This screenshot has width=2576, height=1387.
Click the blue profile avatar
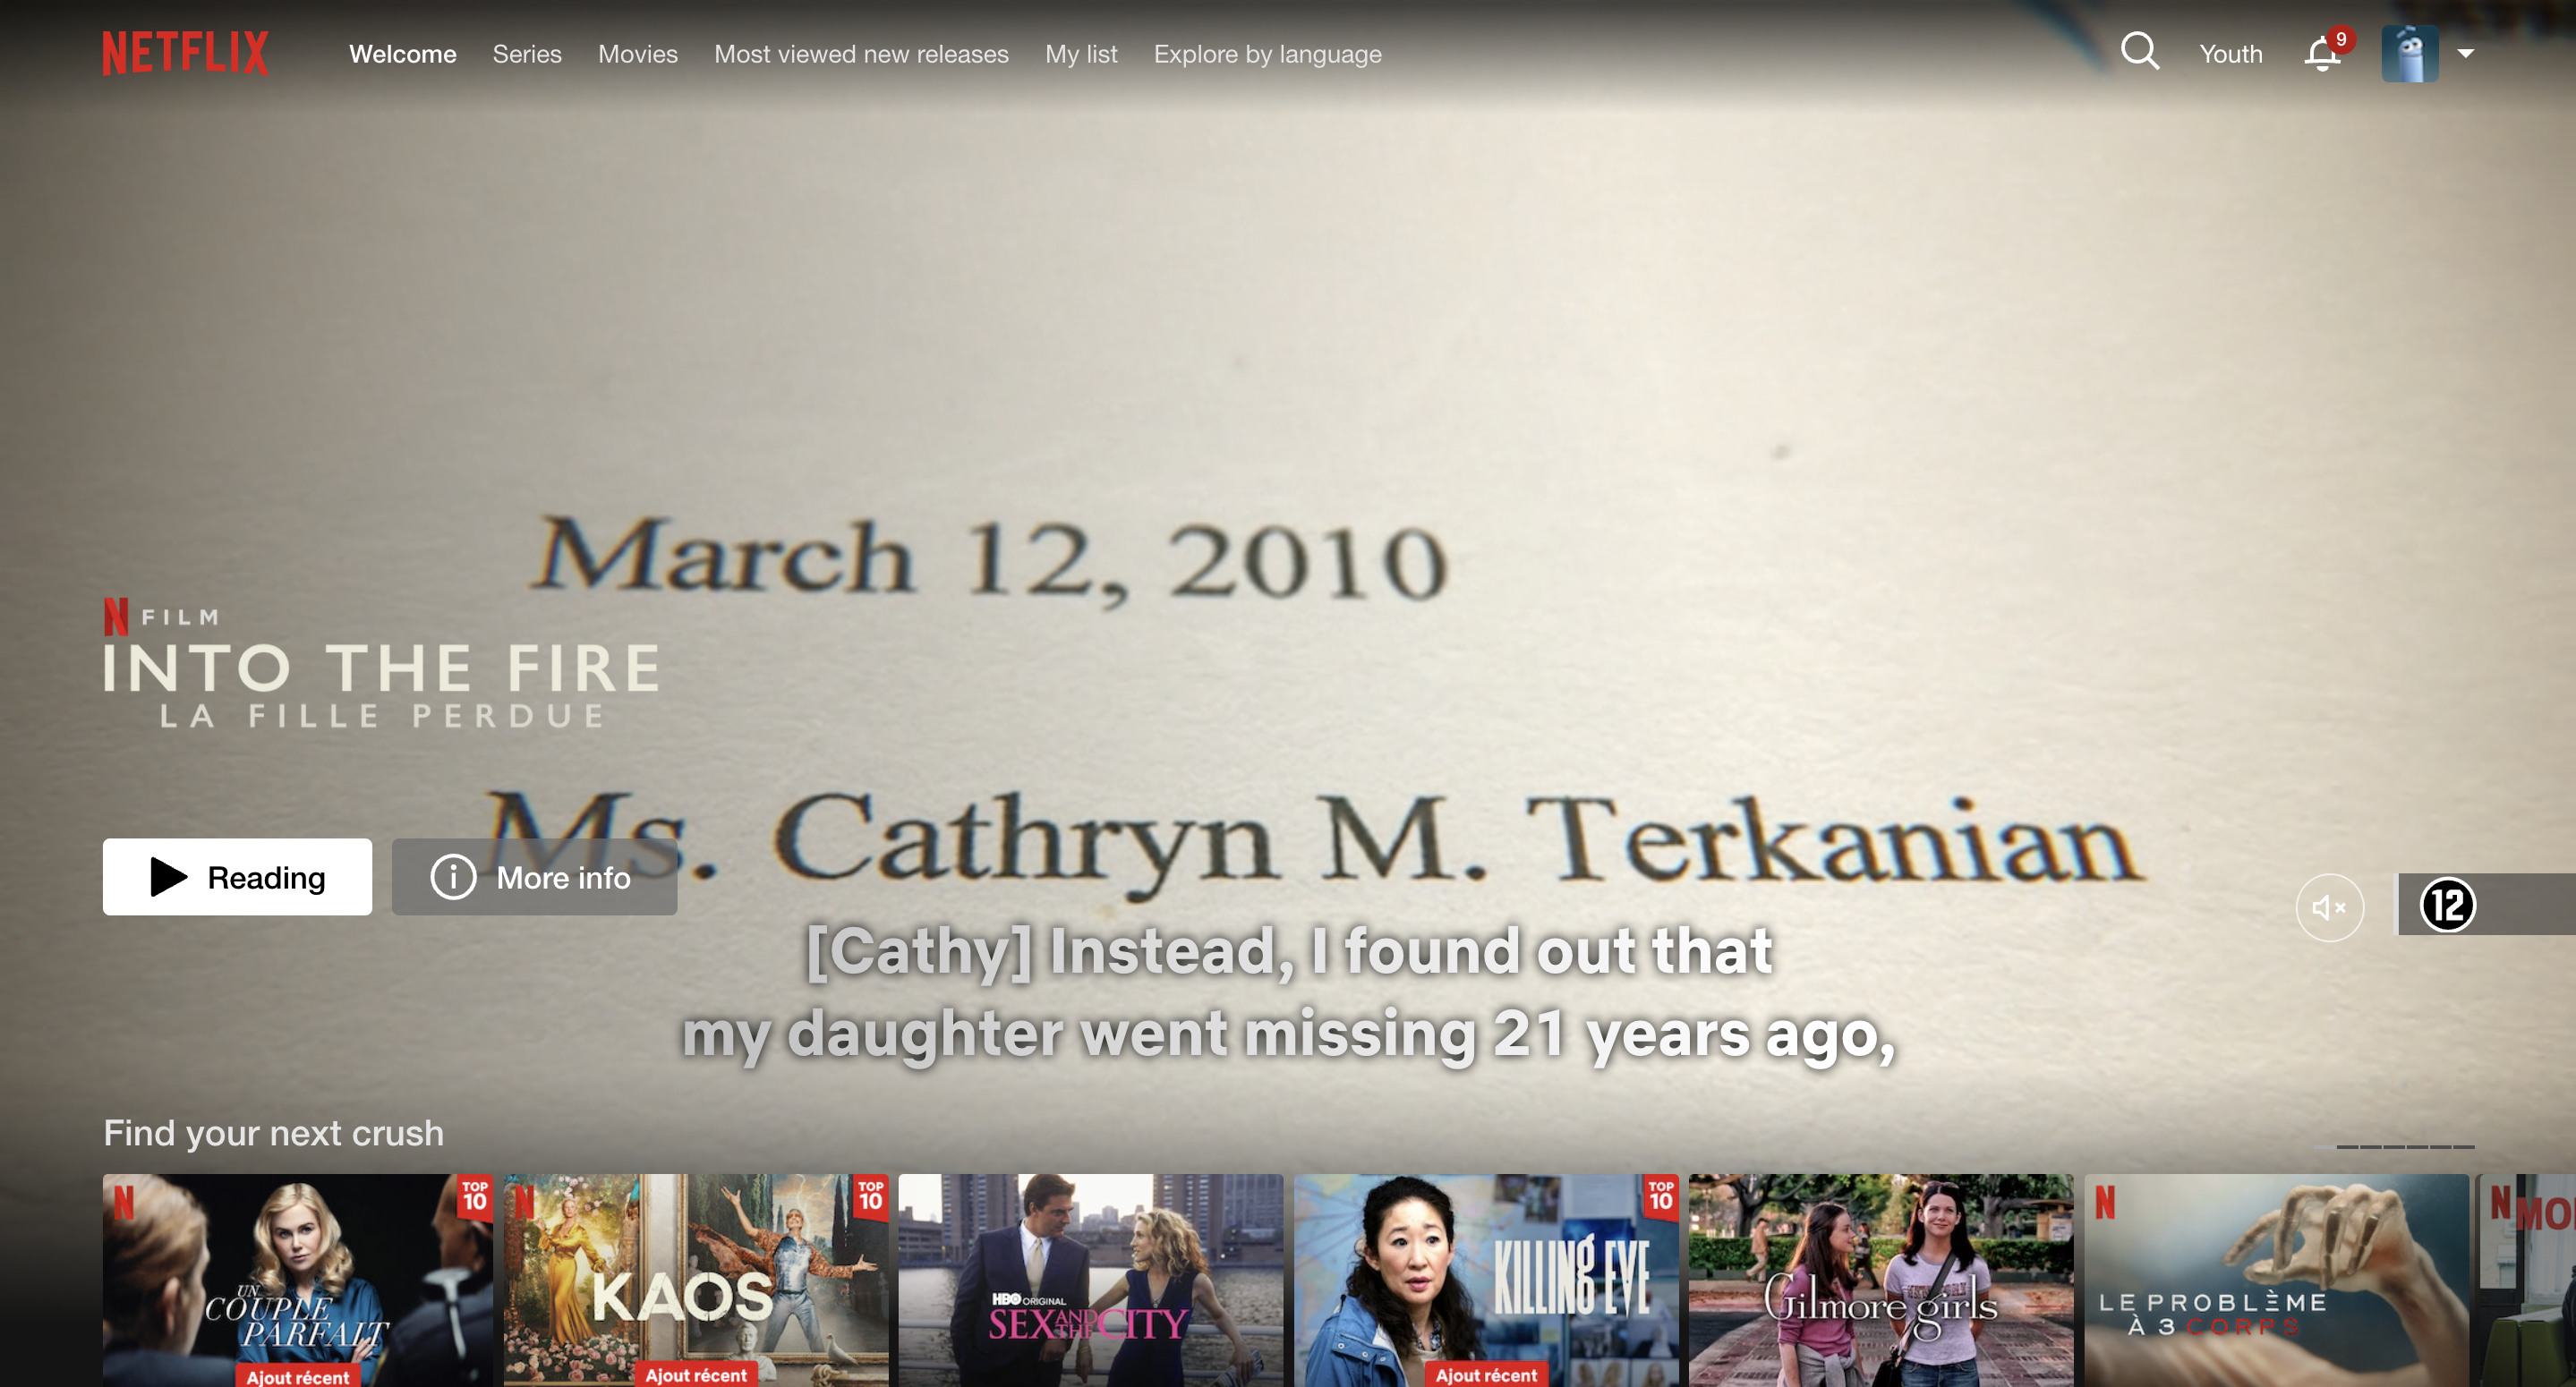coord(2409,54)
